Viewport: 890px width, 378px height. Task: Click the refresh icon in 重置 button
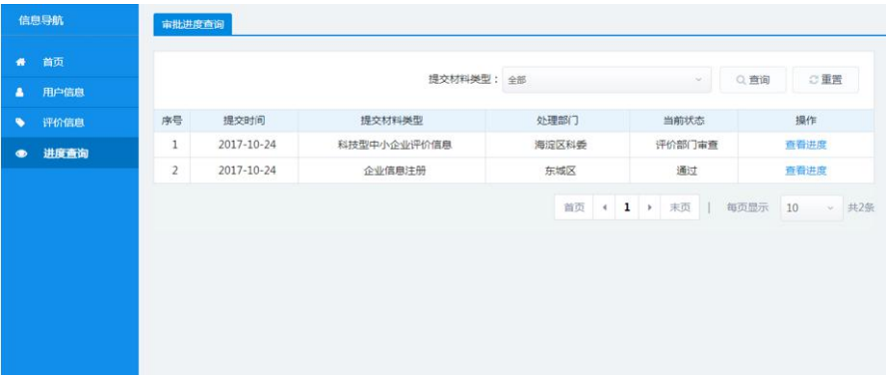click(x=813, y=80)
